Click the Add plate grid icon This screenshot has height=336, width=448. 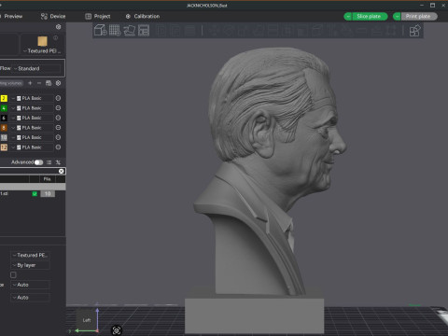[x=115, y=31]
